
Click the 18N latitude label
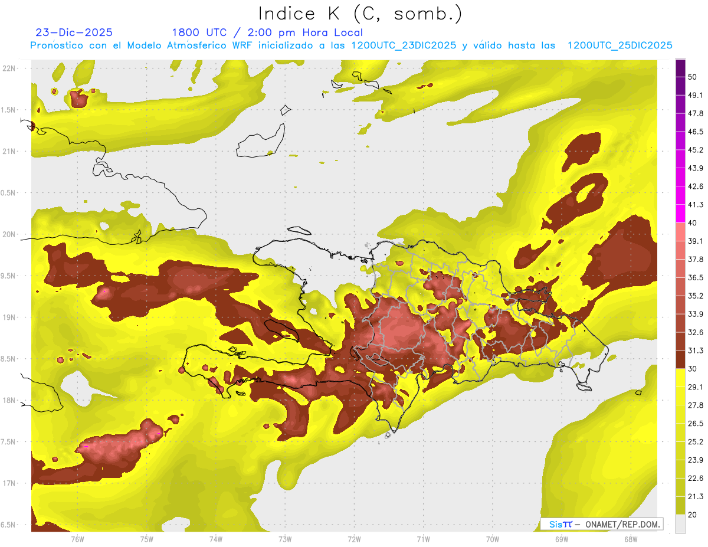pos(8,400)
